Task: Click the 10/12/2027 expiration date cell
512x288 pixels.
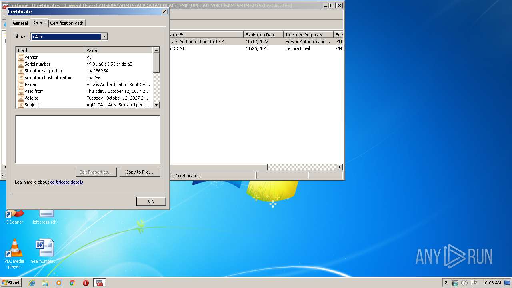Action: pyautogui.click(x=257, y=42)
